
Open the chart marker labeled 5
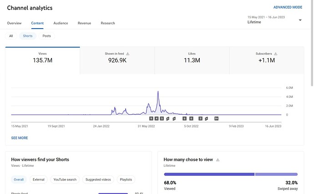click(162, 119)
